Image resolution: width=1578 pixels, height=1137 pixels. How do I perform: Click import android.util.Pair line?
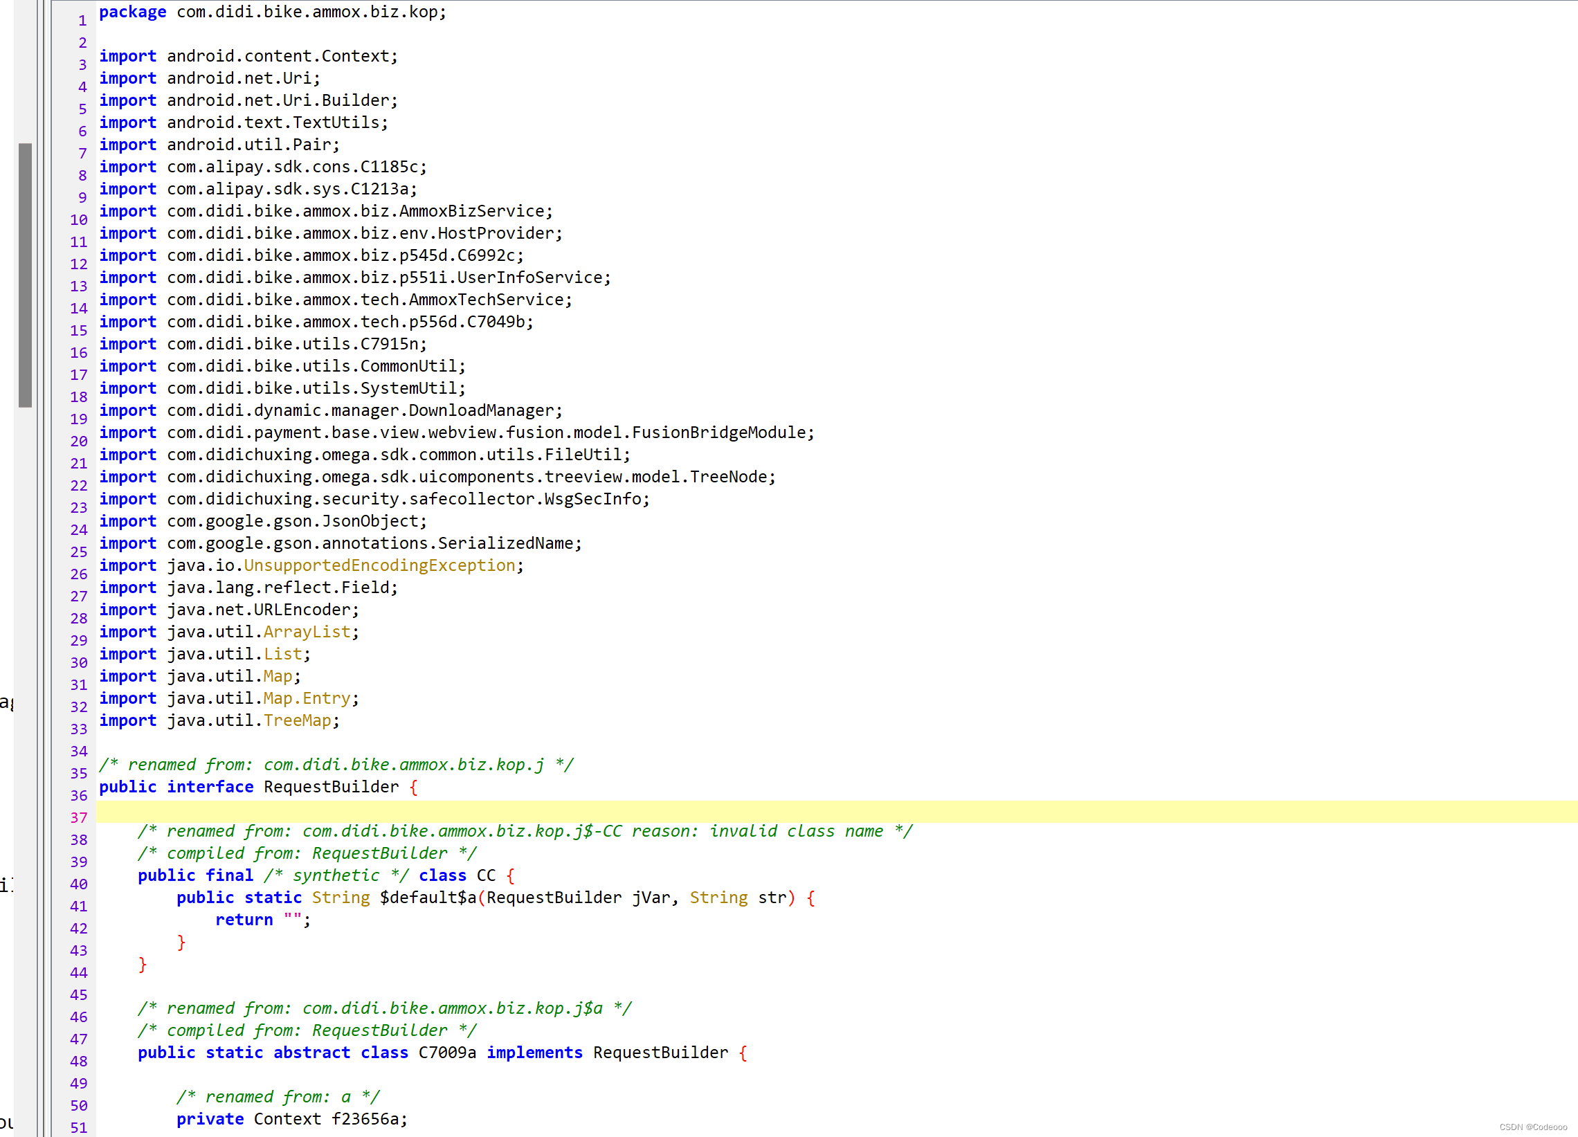click(x=219, y=145)
